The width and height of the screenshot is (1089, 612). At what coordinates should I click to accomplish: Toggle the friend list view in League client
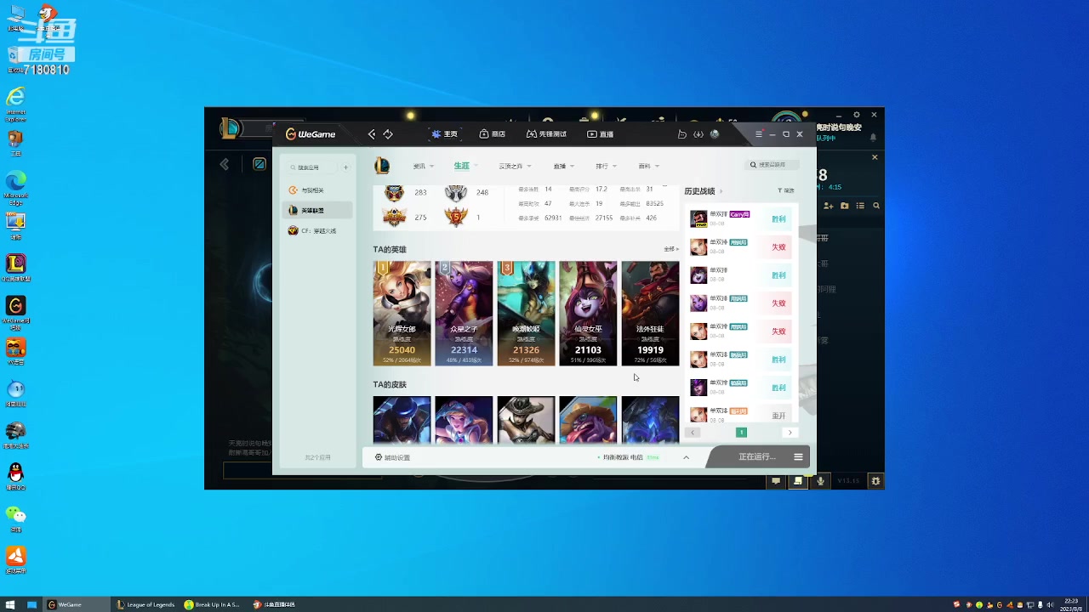860,206
